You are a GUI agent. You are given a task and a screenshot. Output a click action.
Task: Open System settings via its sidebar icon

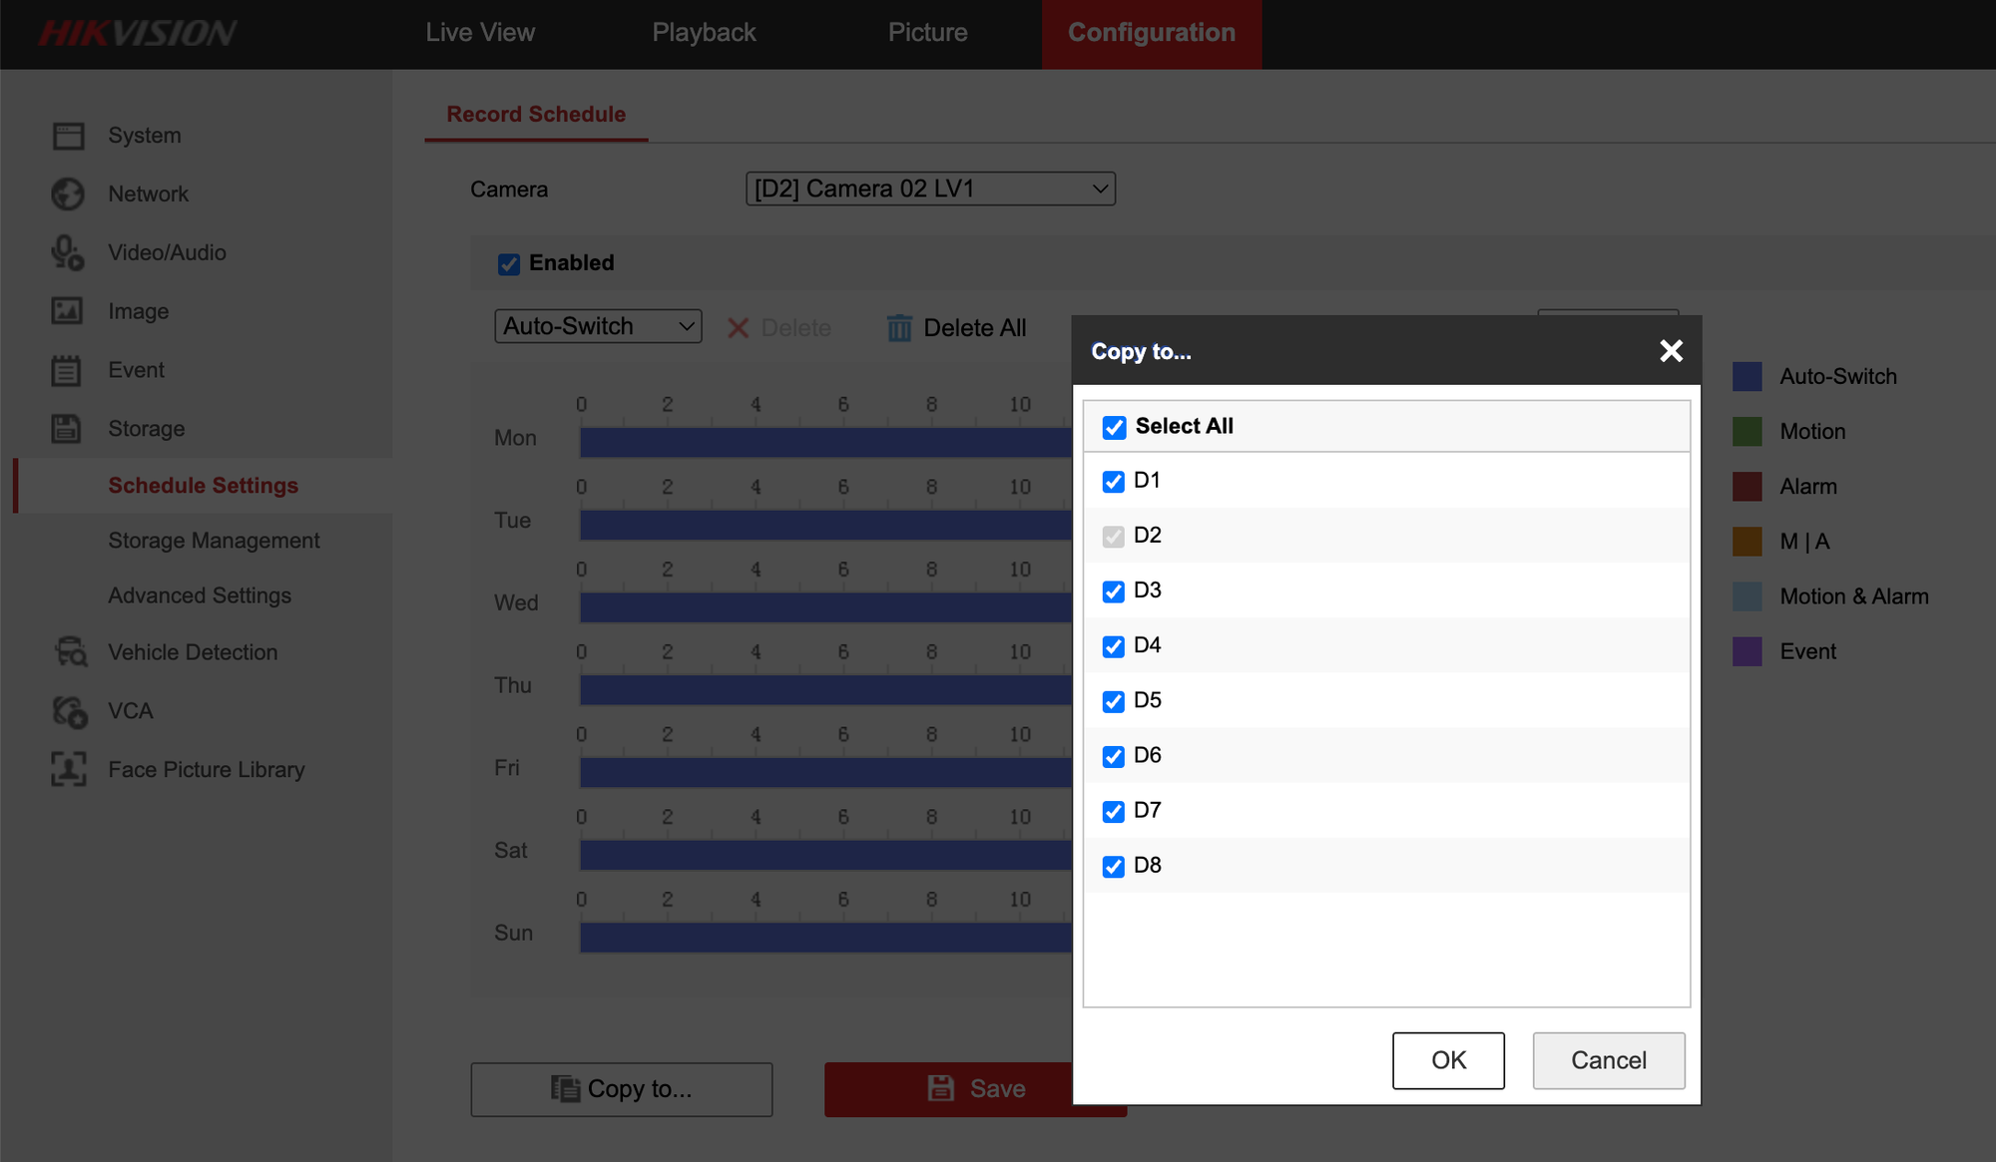68,136
